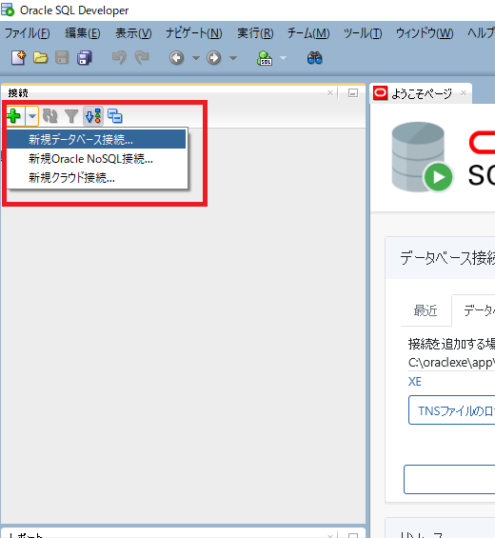Expand the Back history dropdown arrow
The image size is (495, 538).
tap(196, 58)
